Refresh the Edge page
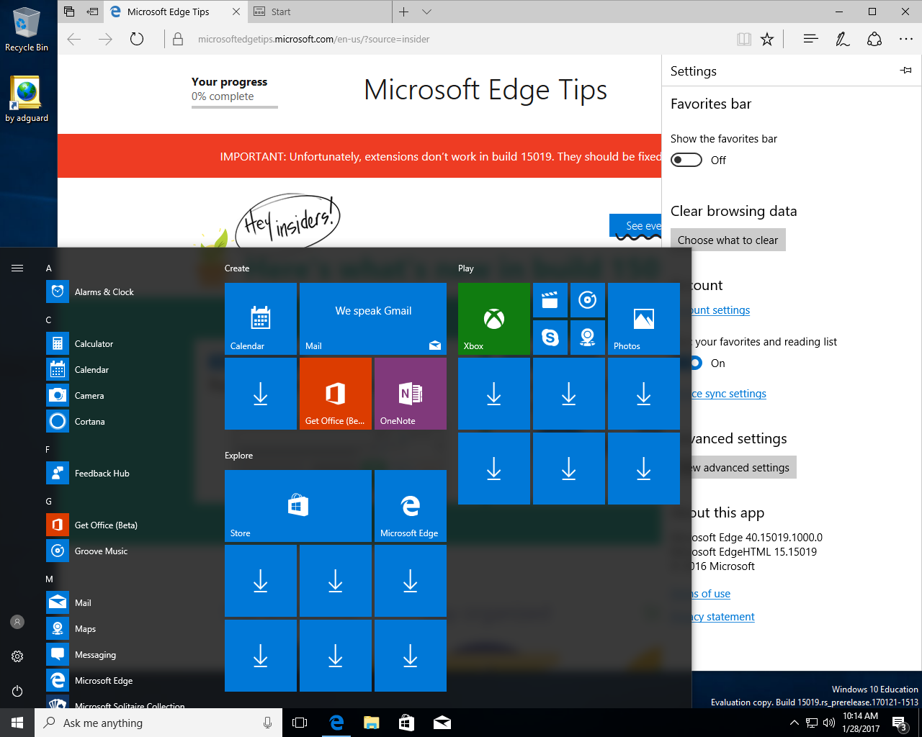This screenshot has height=737, width=922. [x=137, y=39]
